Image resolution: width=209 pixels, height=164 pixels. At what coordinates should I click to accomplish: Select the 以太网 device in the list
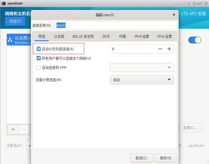coord(19,40)
